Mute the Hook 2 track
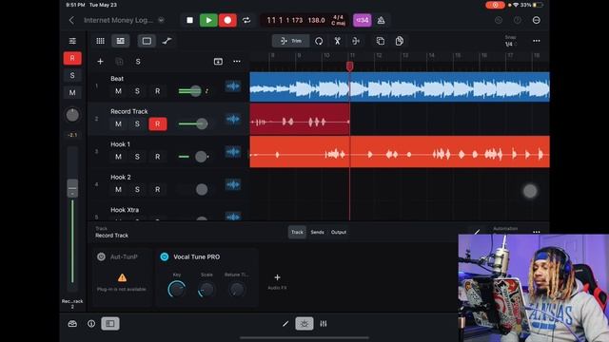 click(118, 190)
